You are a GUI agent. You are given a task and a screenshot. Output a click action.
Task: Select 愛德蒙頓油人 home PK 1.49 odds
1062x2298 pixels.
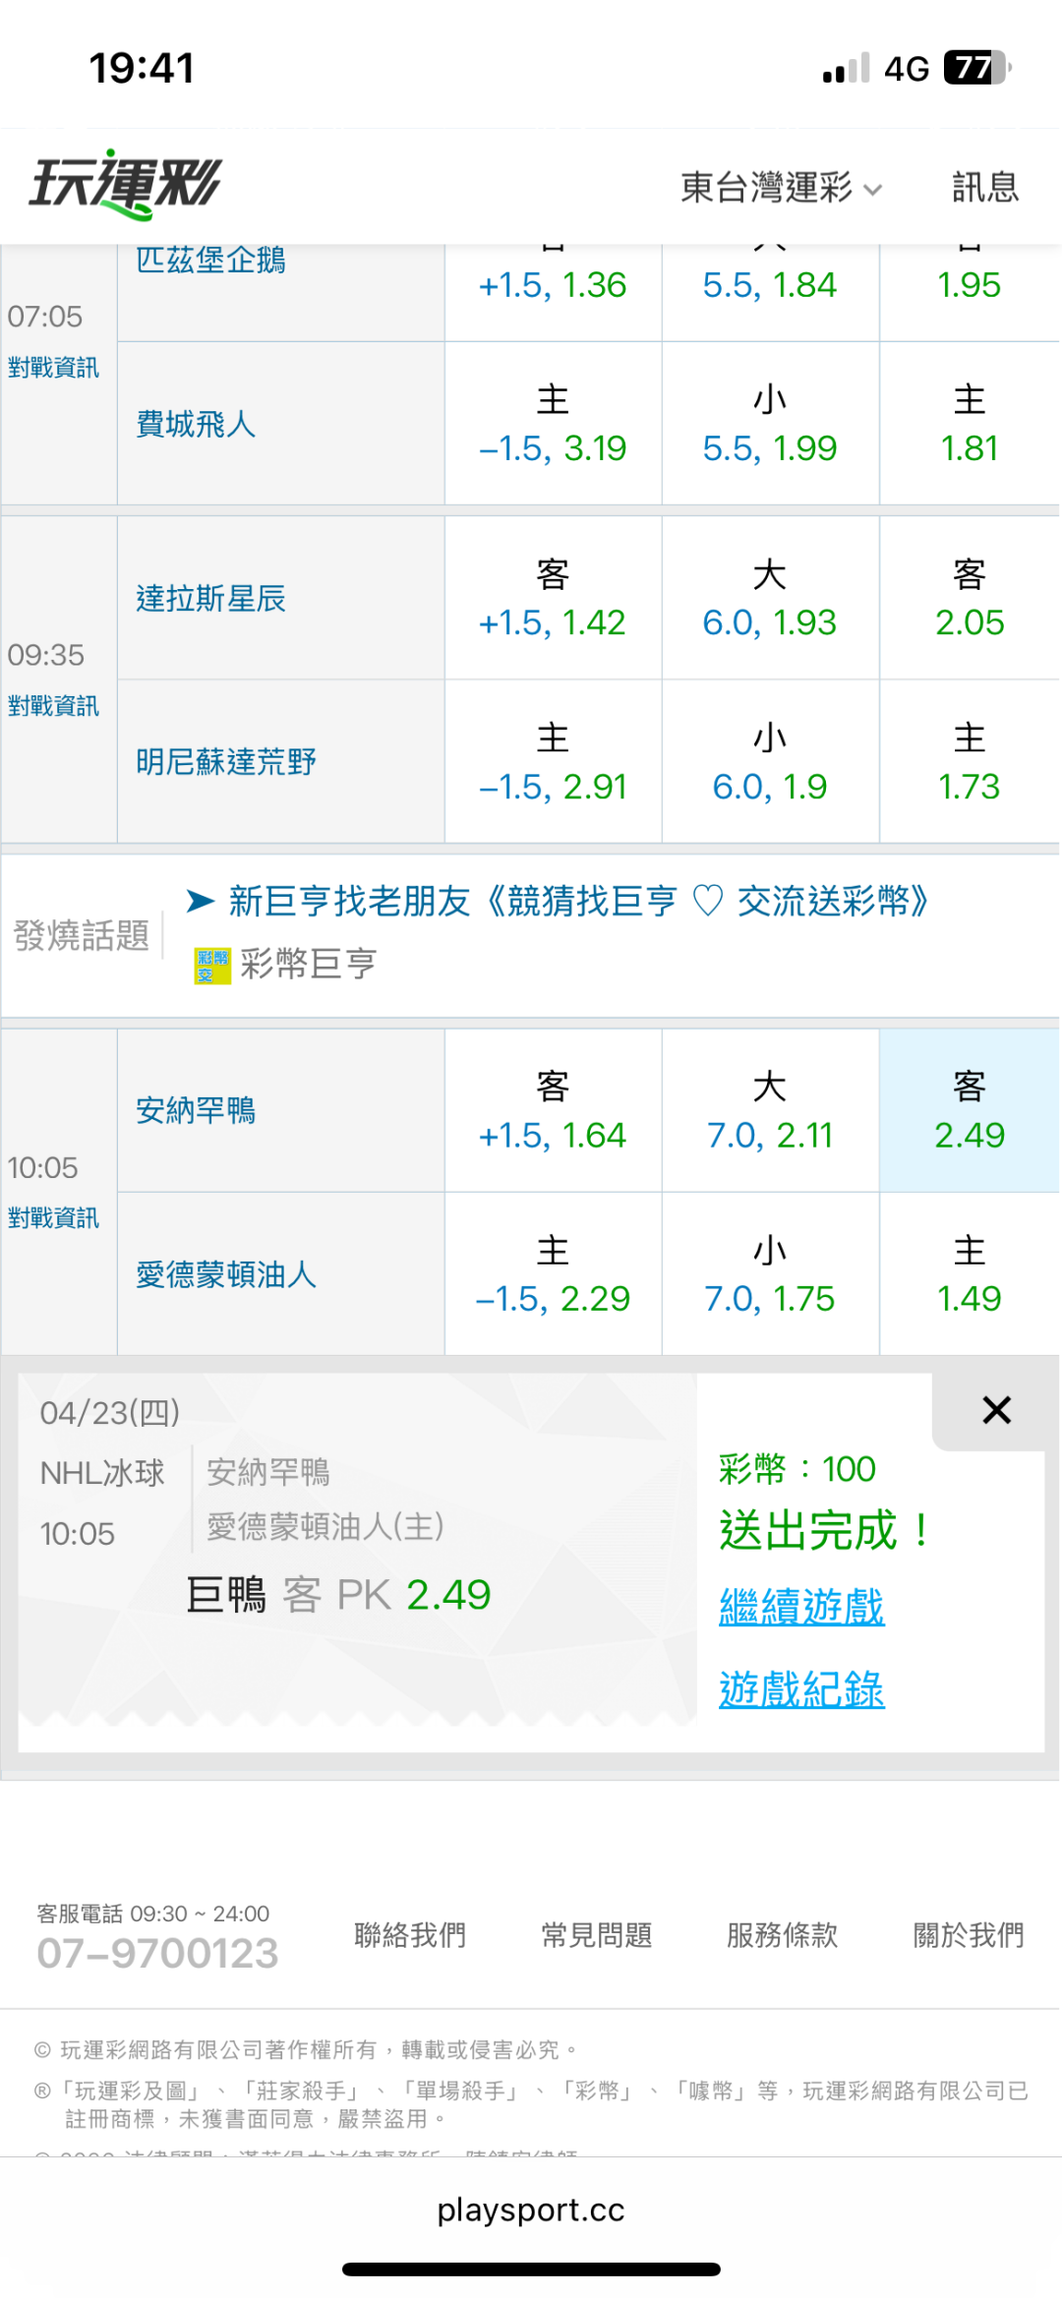[x=969, y=1274]
